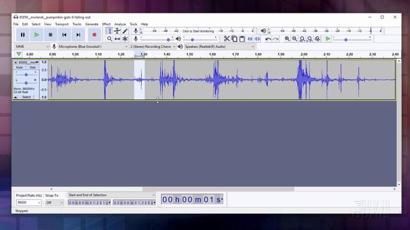Open the File menu
The height and width of the screenshot is (230, 410).
pos(16,24)
